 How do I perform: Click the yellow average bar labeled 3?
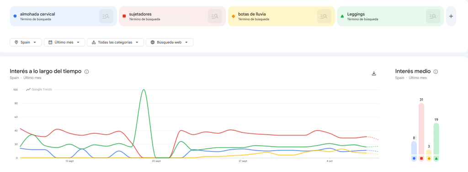tap(429, 152)
